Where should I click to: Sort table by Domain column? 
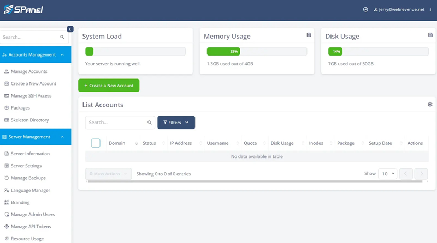(123, 143)
